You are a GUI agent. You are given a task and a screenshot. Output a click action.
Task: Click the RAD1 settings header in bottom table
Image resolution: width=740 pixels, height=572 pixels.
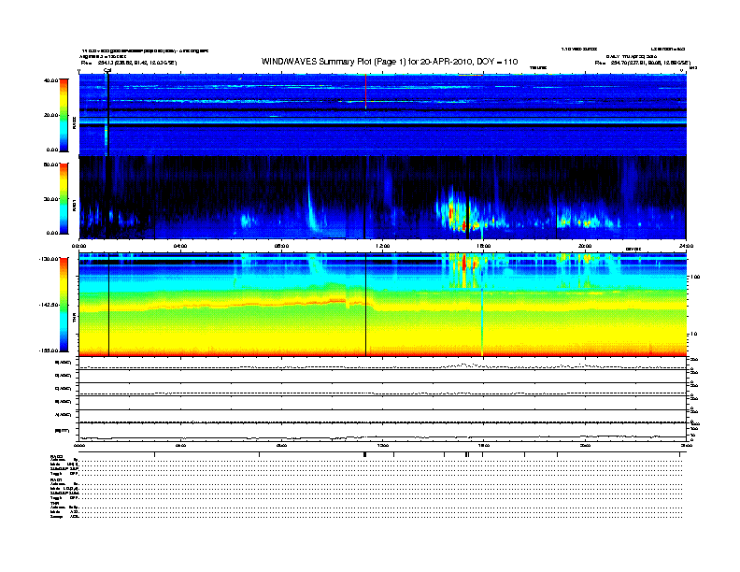[56, 480]
